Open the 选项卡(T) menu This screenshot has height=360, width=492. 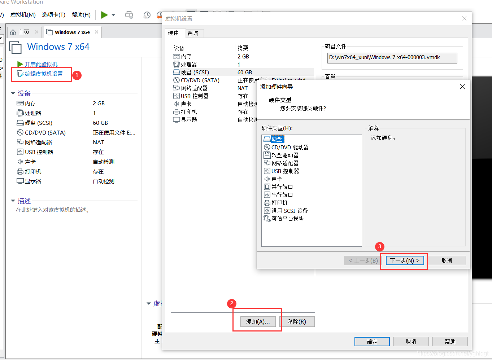tap(54, 15)
